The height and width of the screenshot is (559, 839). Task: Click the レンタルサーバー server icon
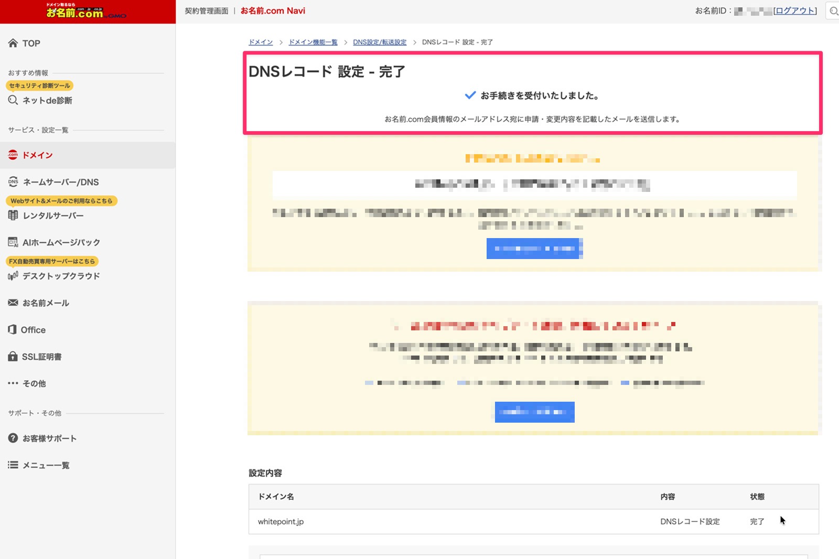click(x=13, y=215)
